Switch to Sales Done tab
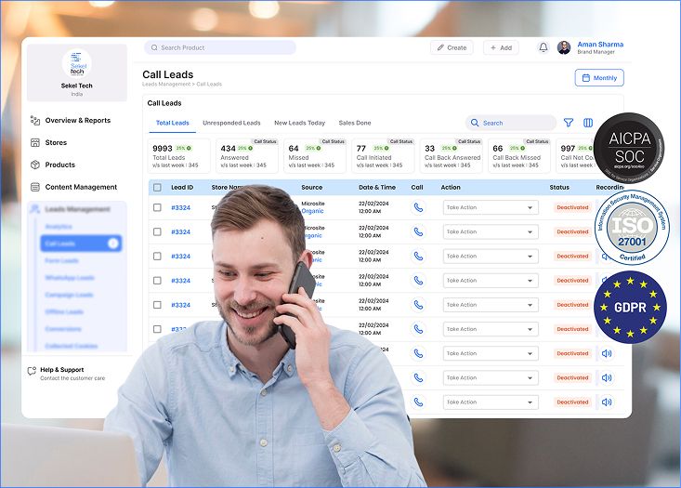This screenshot has height=488, width=681. [355, 123]
